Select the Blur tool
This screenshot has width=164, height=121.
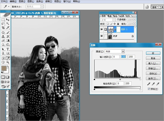pos(3,44)
